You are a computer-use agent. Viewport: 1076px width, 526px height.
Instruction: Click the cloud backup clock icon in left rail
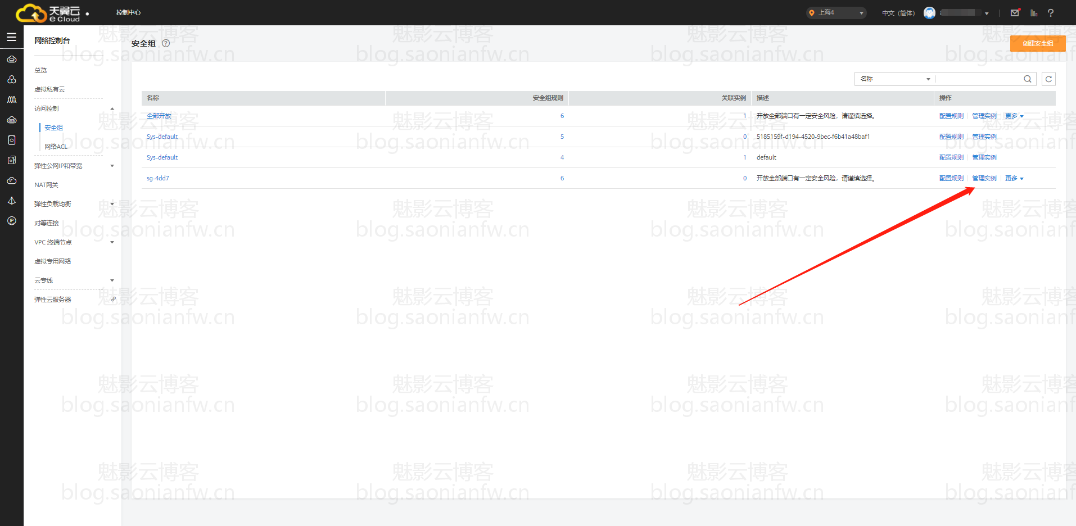[x=11, y=180]
